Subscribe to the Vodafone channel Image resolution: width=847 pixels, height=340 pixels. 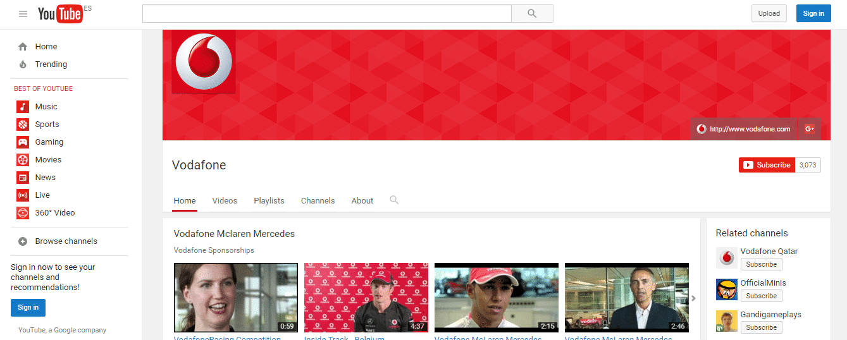coord(767,165)
